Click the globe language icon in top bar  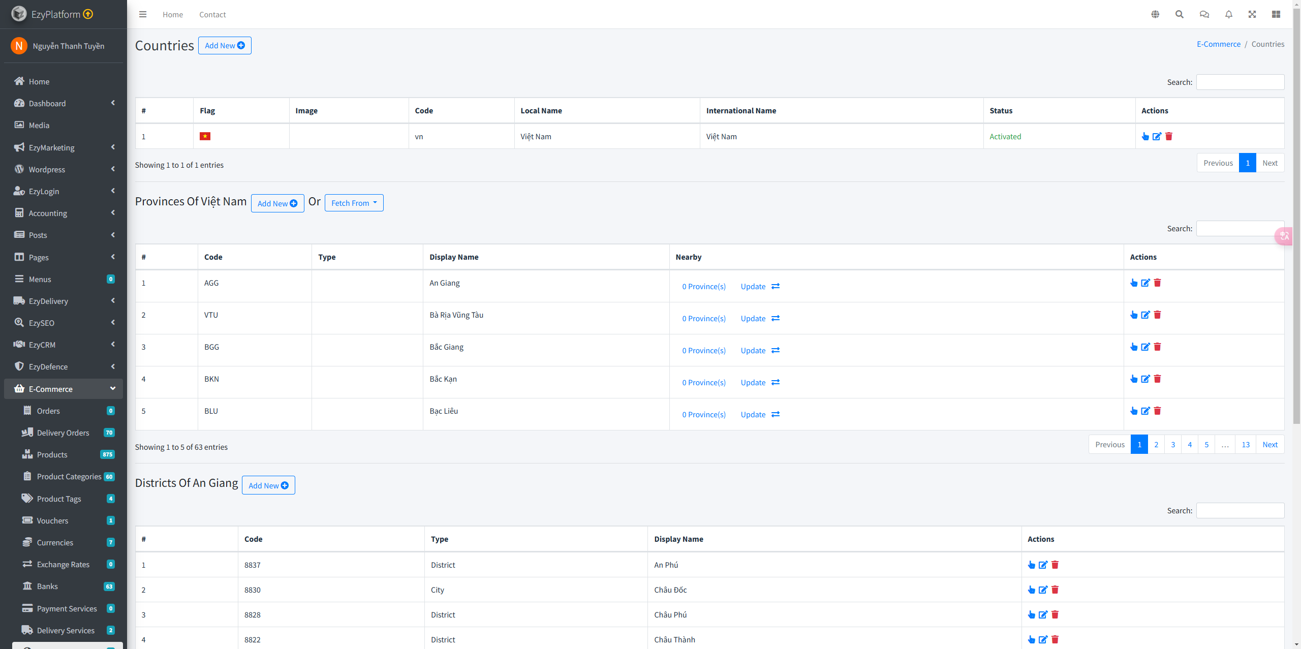tap(1155, 14)
